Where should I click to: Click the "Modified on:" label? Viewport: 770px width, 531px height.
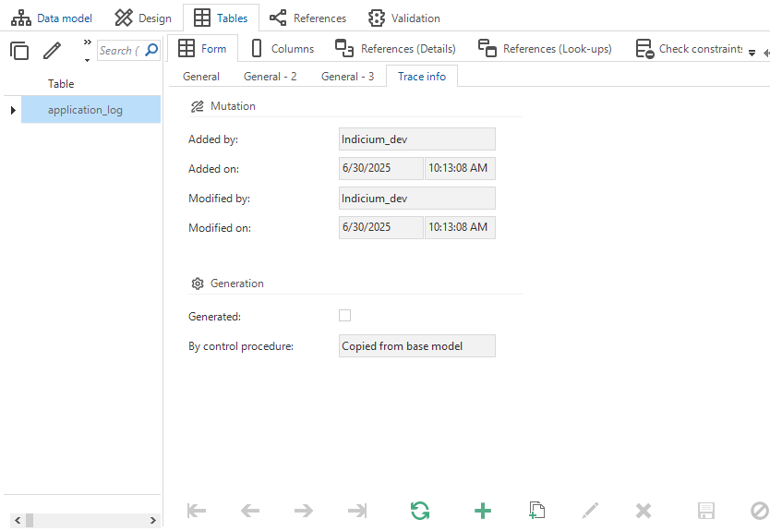[220, 228]
